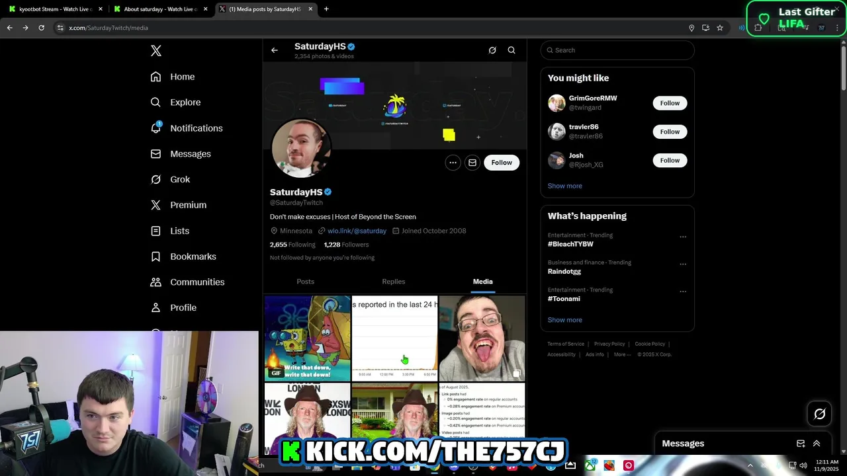Open SaturdayHS profile picture
The height and width of the screenshot is (476, 847).
(x=301, y=148)
